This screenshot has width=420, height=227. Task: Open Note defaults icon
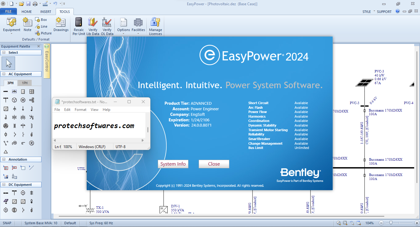tap(27, 25)
